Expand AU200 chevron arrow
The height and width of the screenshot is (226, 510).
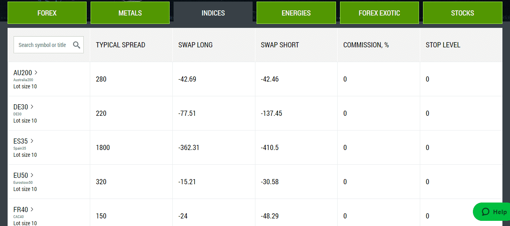tap(36, 72)
